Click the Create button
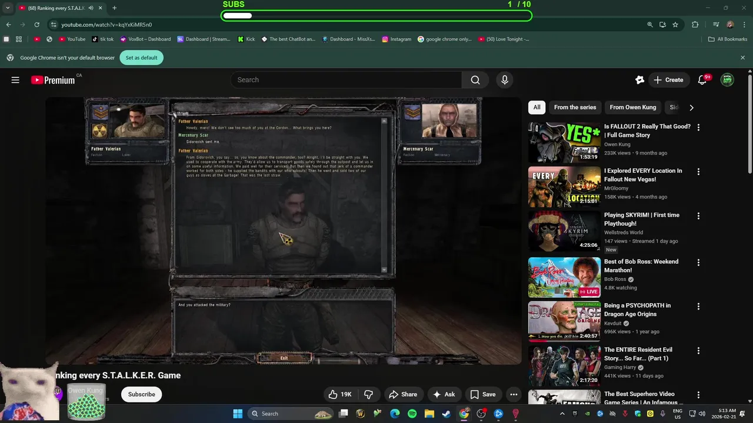Screen dimensions: 753x423 click(668, 80)
